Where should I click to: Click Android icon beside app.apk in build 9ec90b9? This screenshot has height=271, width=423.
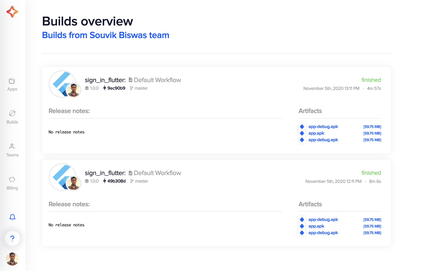(302, 133)
